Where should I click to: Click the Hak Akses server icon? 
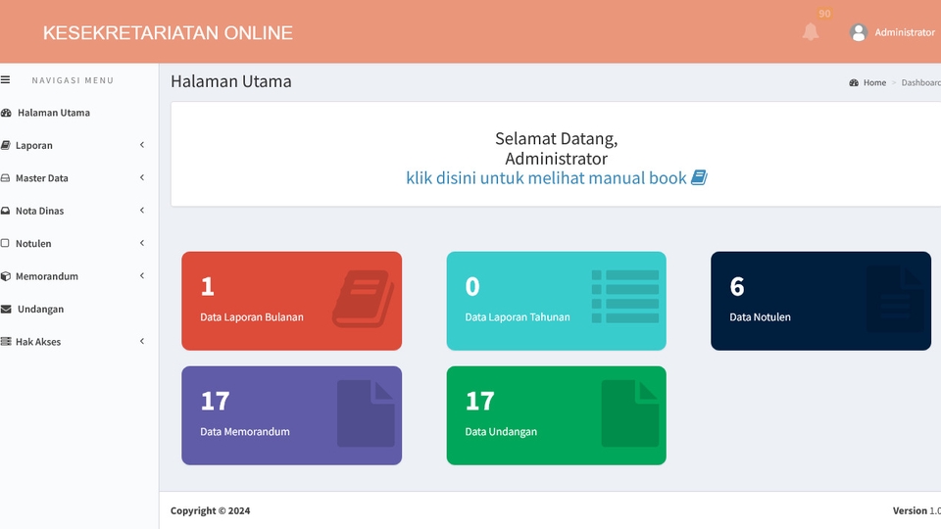(x=6, y=342)
